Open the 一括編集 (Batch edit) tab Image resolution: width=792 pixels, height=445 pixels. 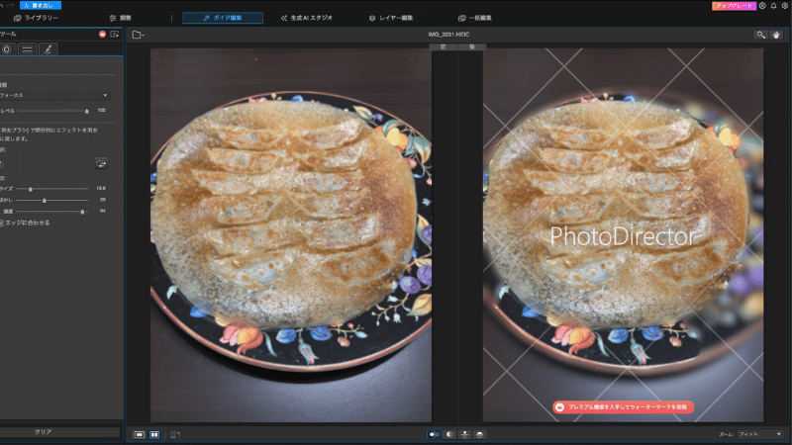[x=475, y=18]
